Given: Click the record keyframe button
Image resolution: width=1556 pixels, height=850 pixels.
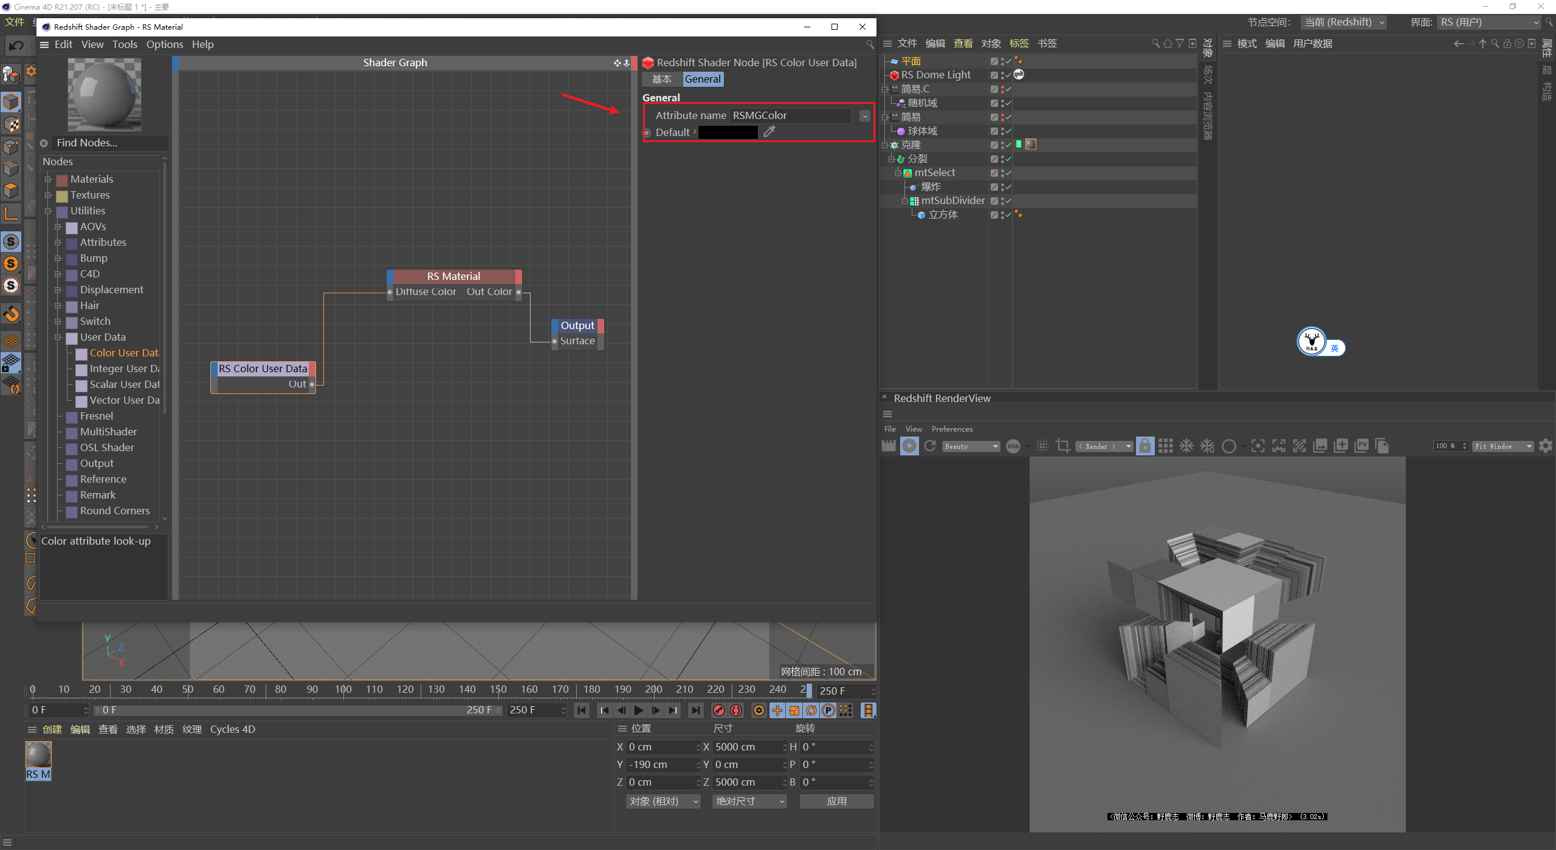Looking at the screenshot, I should 719,710.
